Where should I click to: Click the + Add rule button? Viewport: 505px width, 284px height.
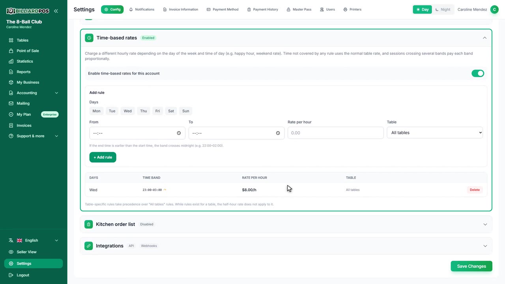103,157
